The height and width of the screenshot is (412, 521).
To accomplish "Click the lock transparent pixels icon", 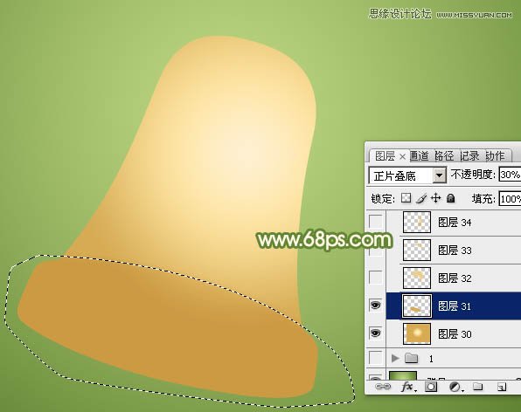I will pos(406,198).
